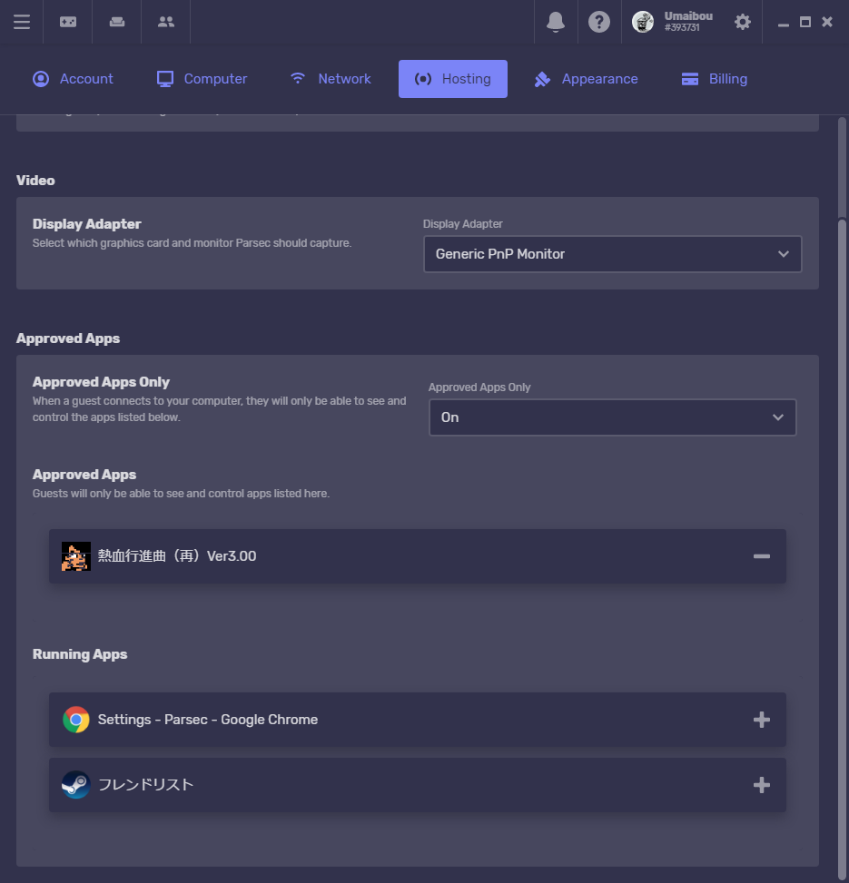The image size is (849, 883).
Task: Add Settings - Parsec - Google Chrome app
Action: (x=762, y=720)
